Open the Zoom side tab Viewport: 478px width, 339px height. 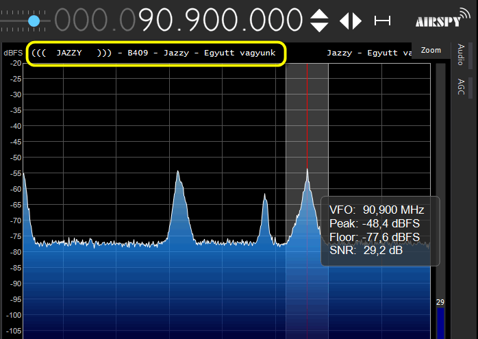(x=431, y=50)
